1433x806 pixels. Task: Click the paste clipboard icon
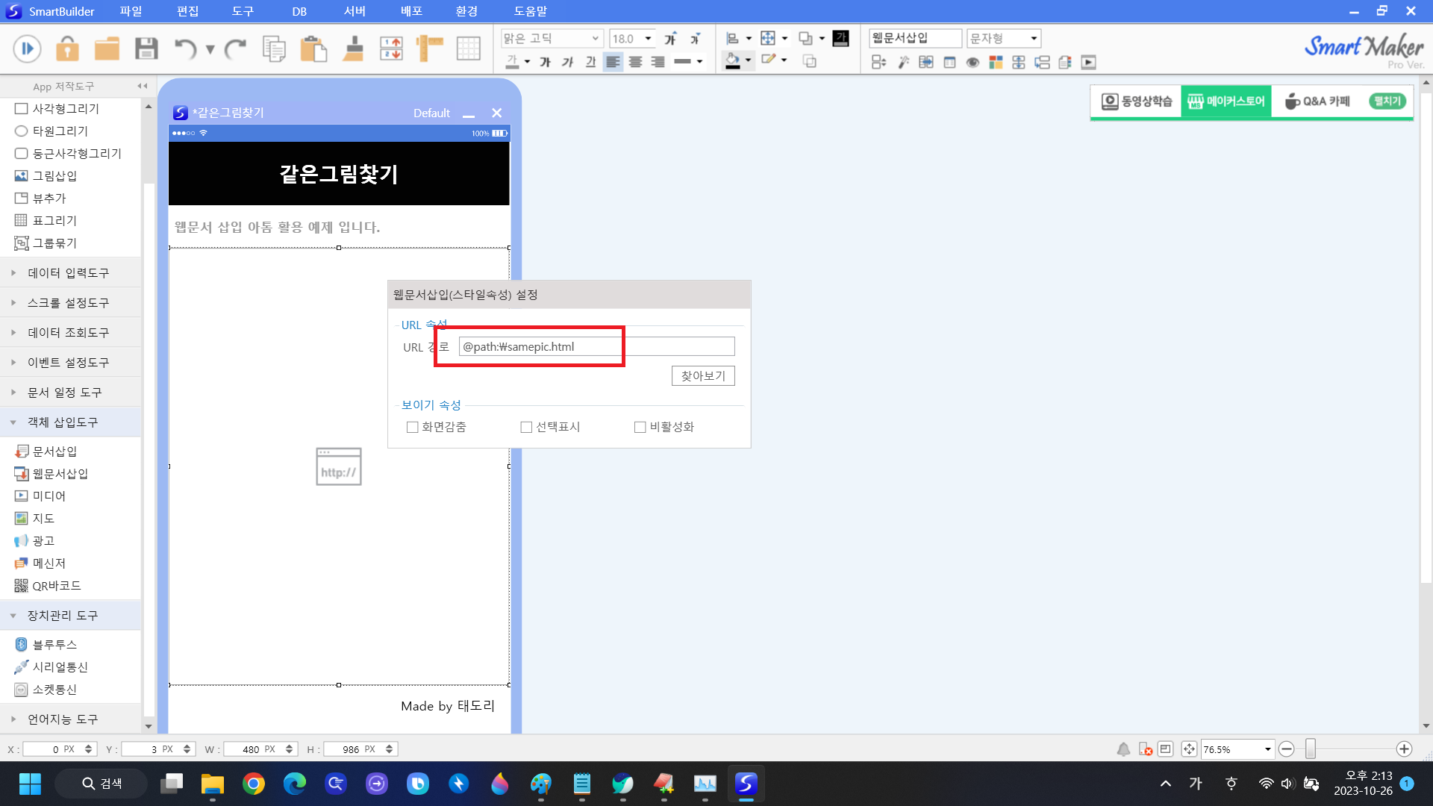(x=313, y=49)
